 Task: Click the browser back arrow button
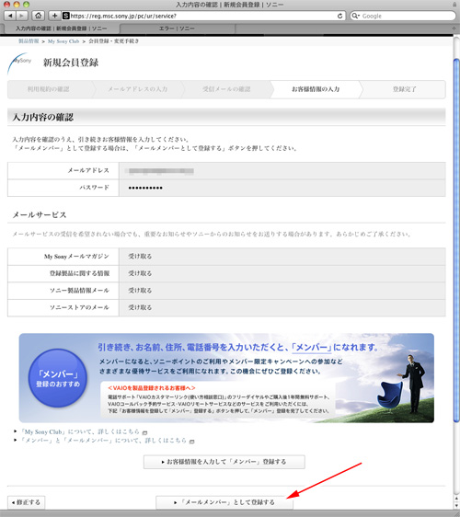click(10, 16)
